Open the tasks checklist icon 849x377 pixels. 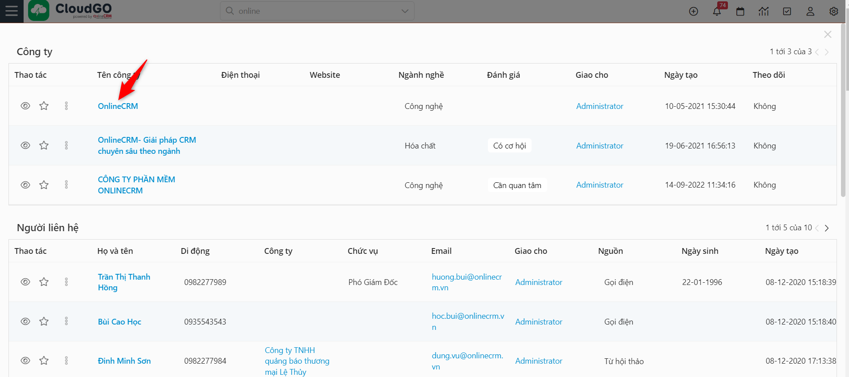(x=787, y=12)
